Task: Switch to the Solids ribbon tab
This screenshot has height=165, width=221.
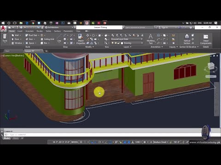Action: (48, 31)
